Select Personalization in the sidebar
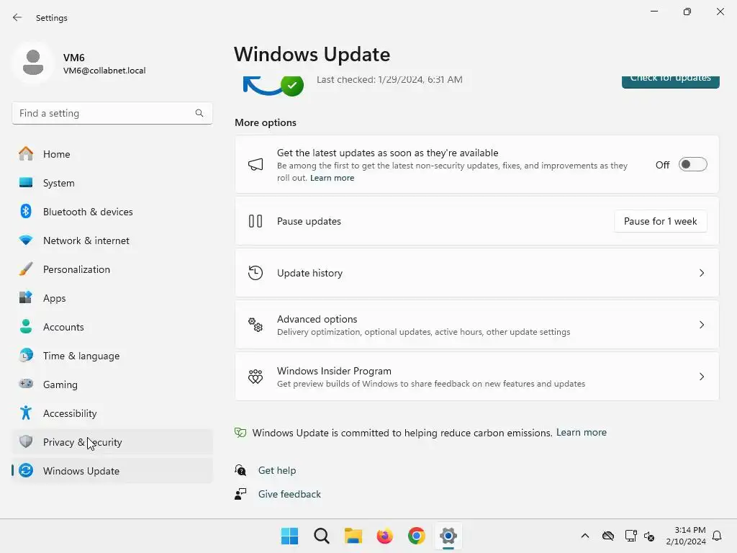Image resolution: width=737 pixels, height=553 pixels. coord(112,269)
